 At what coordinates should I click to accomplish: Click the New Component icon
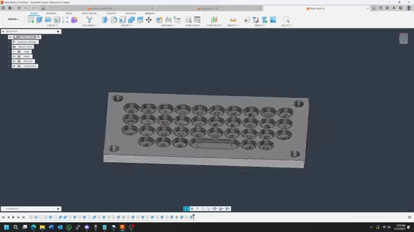159,20
